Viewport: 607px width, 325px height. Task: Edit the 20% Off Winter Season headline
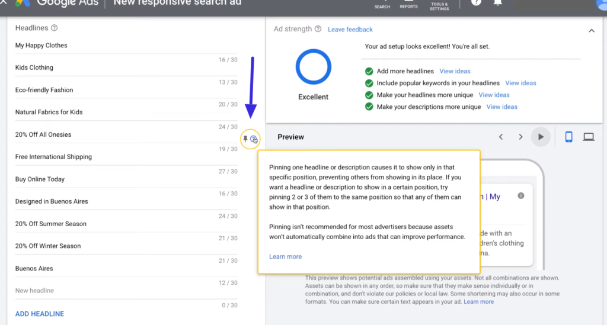[x=126, y=246]
